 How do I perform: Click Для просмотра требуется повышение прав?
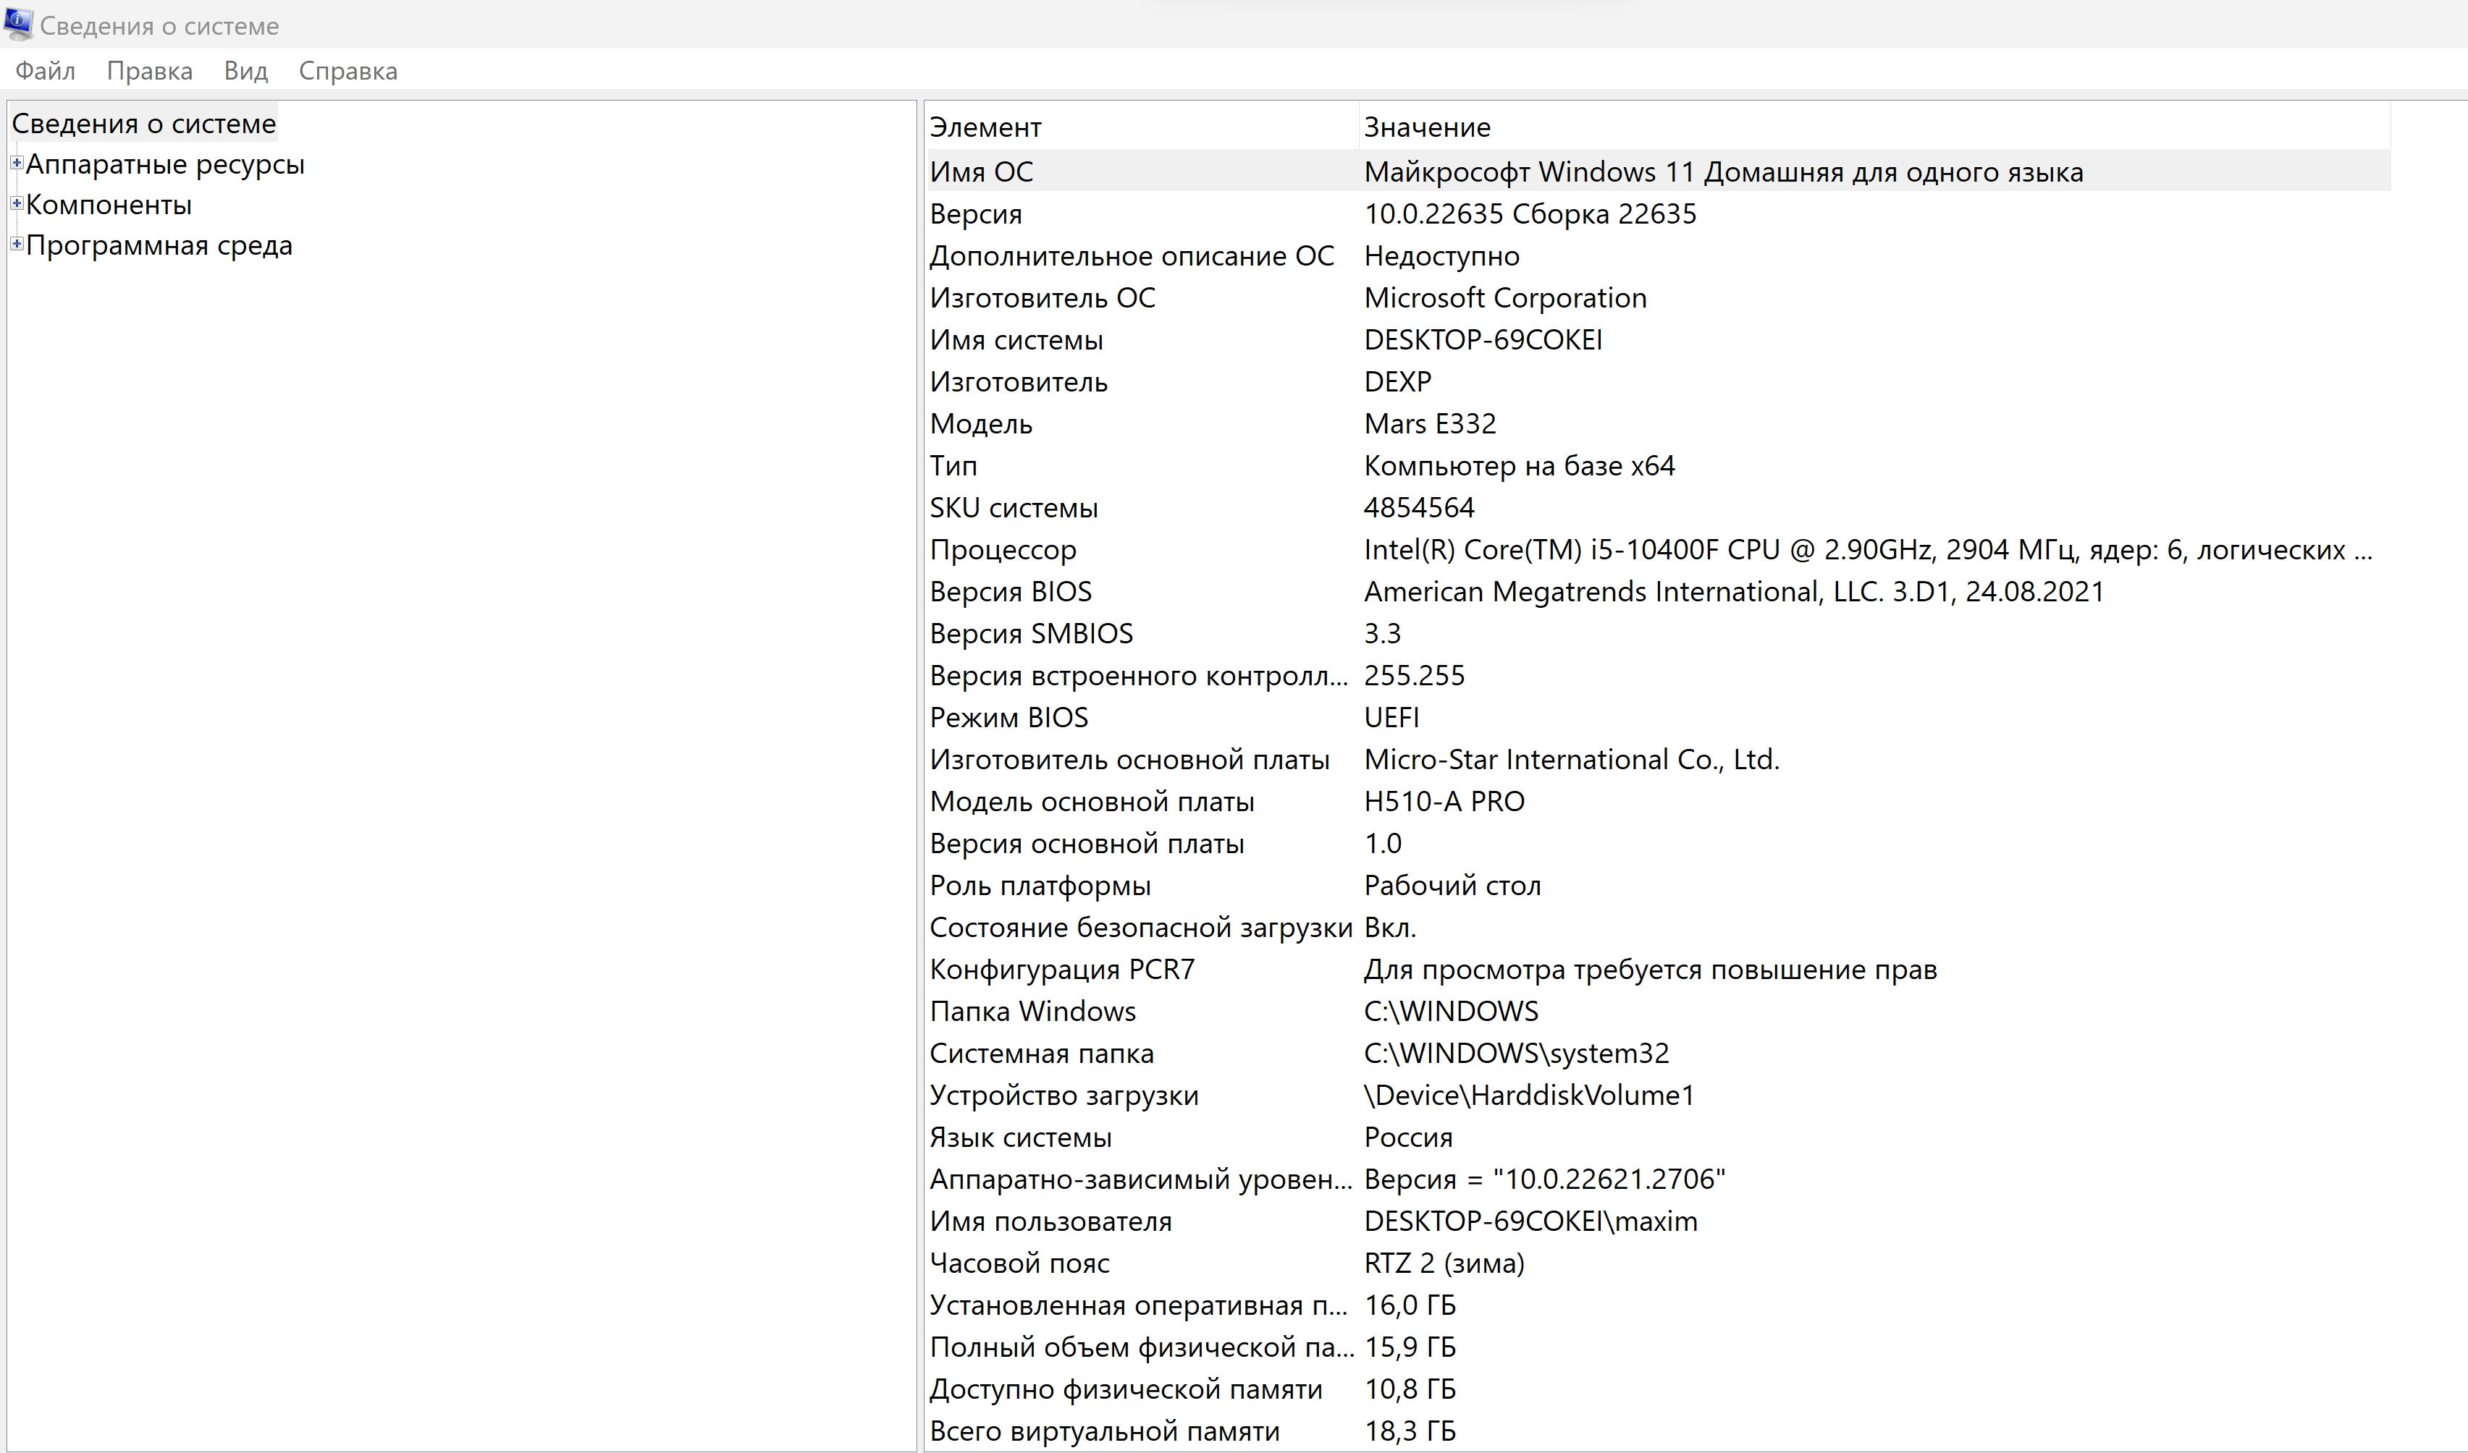[1650, 970]
